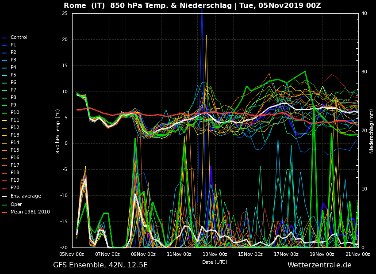Click the red color swatch beside Mean 1981-2010
The width and height of the screenshot is (376, 274).
click(x=4, y=213)
